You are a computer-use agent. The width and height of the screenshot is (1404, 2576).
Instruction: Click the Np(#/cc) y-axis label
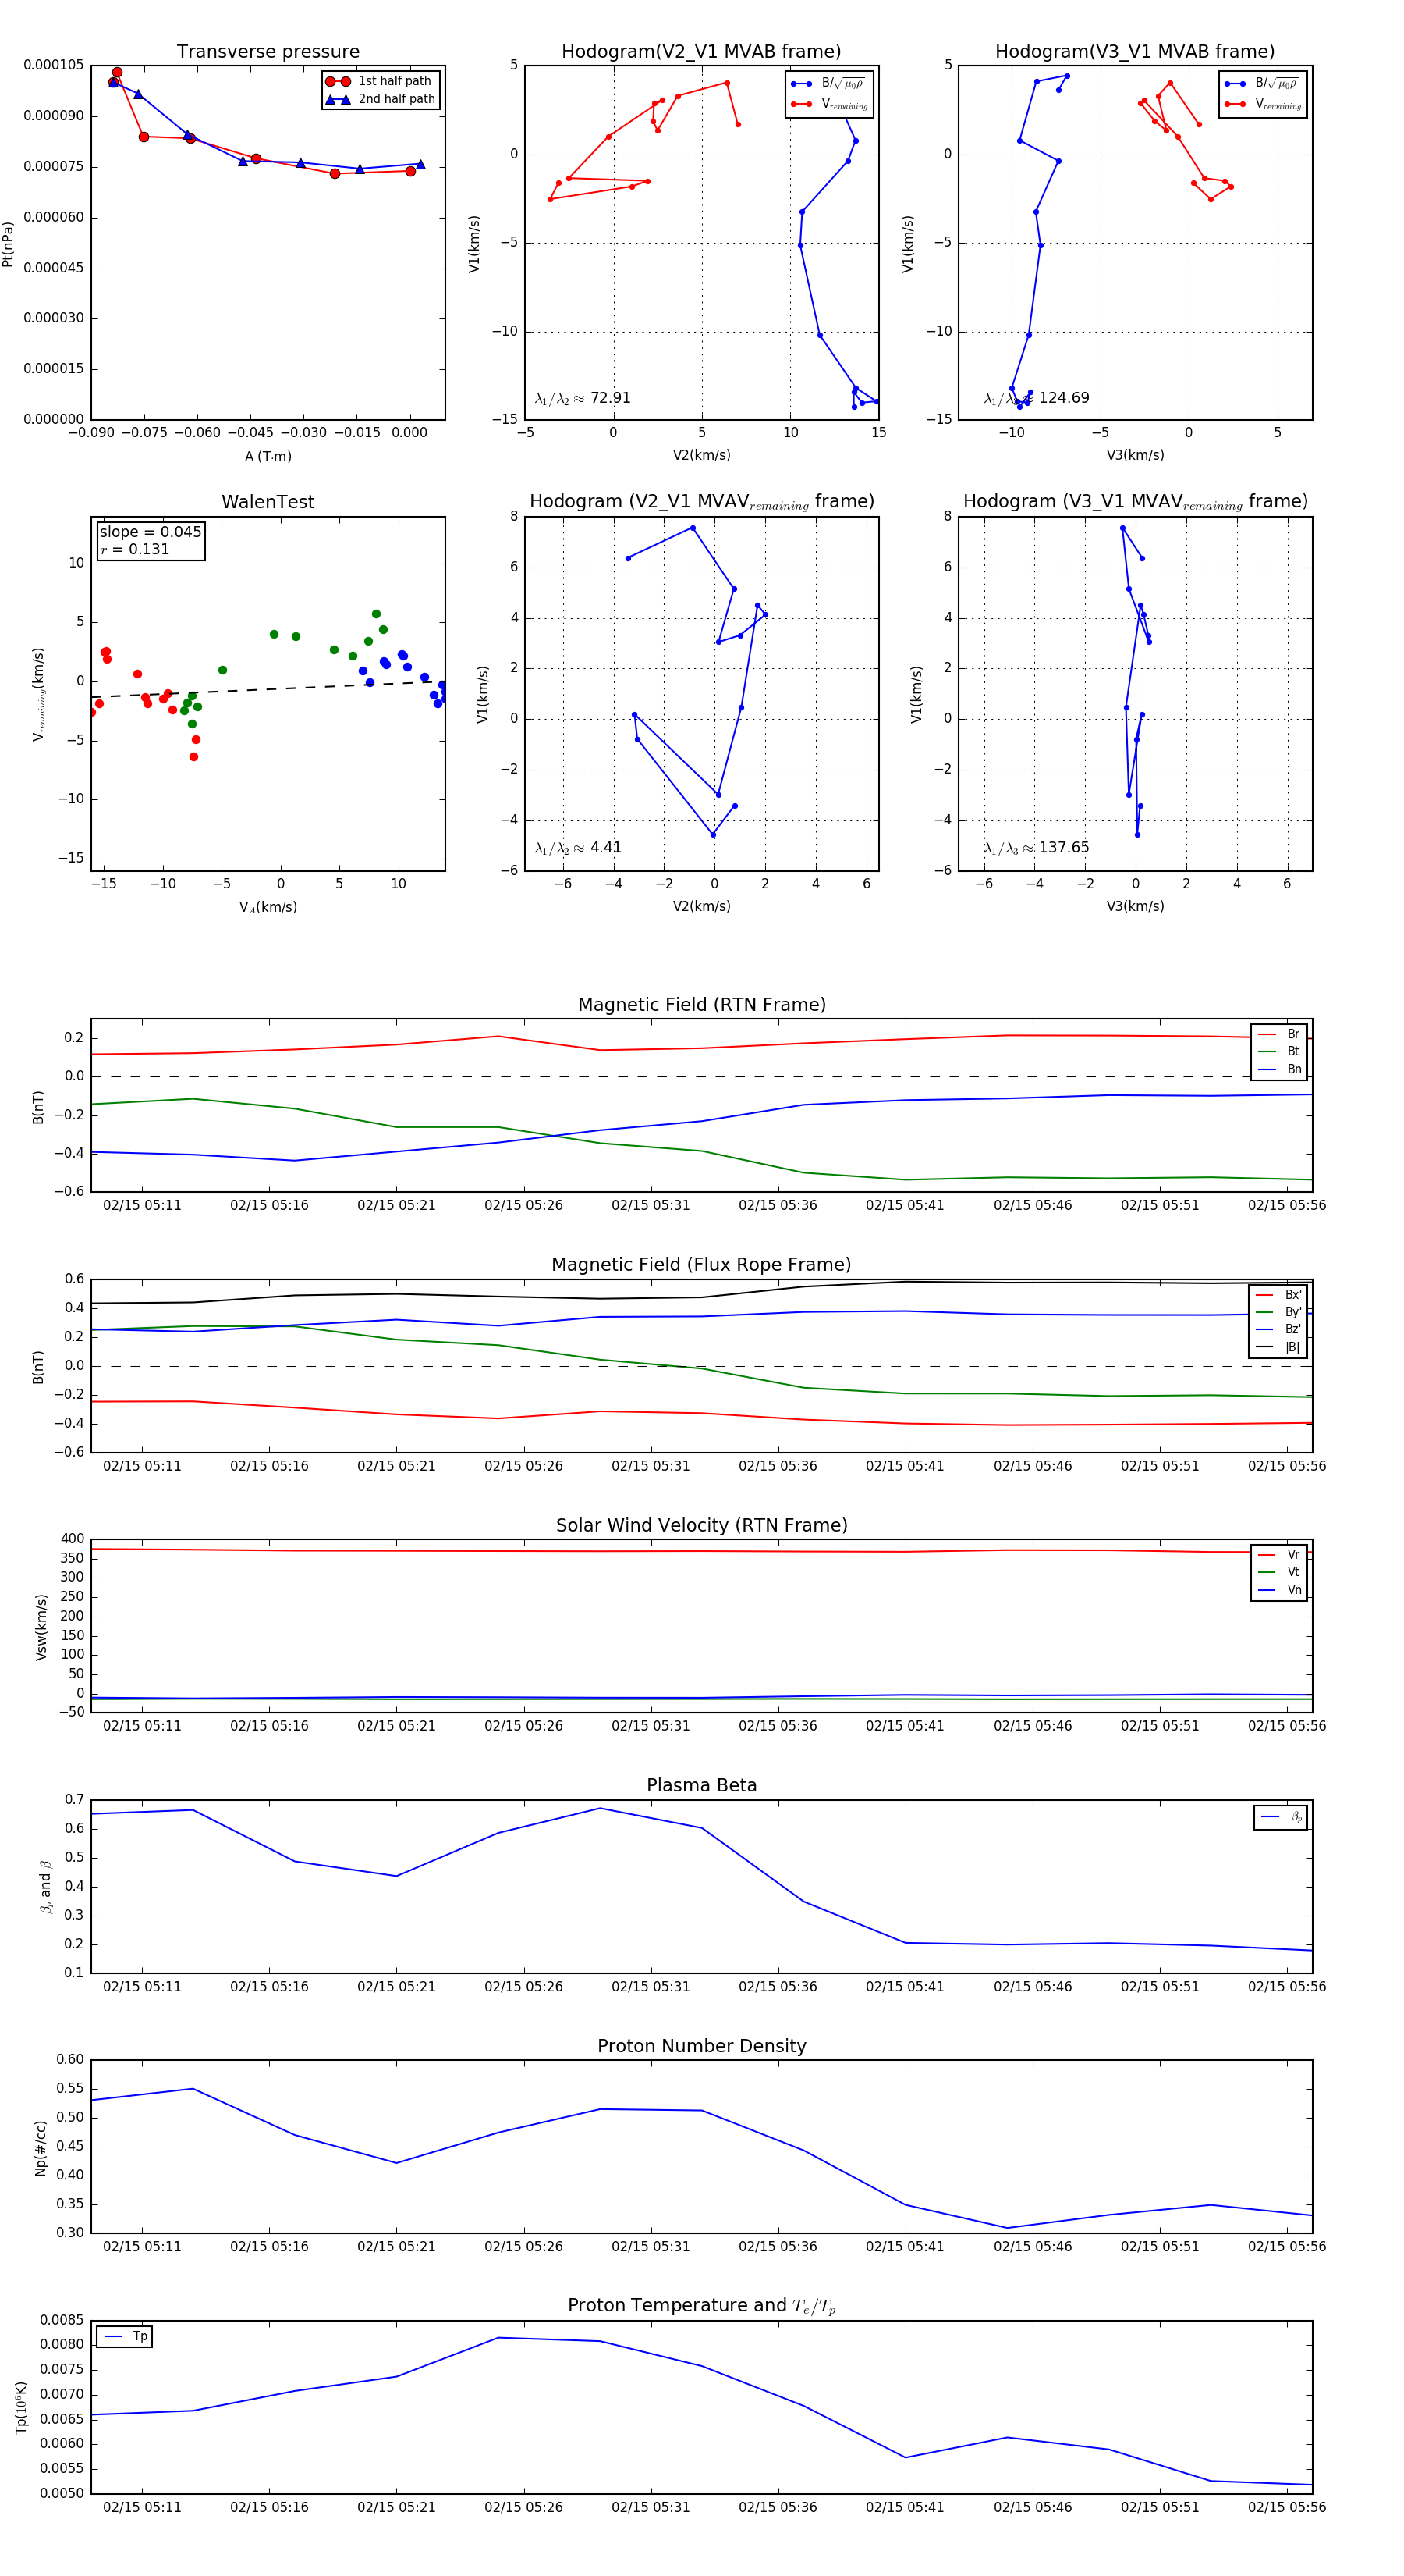pos(41,2148)
